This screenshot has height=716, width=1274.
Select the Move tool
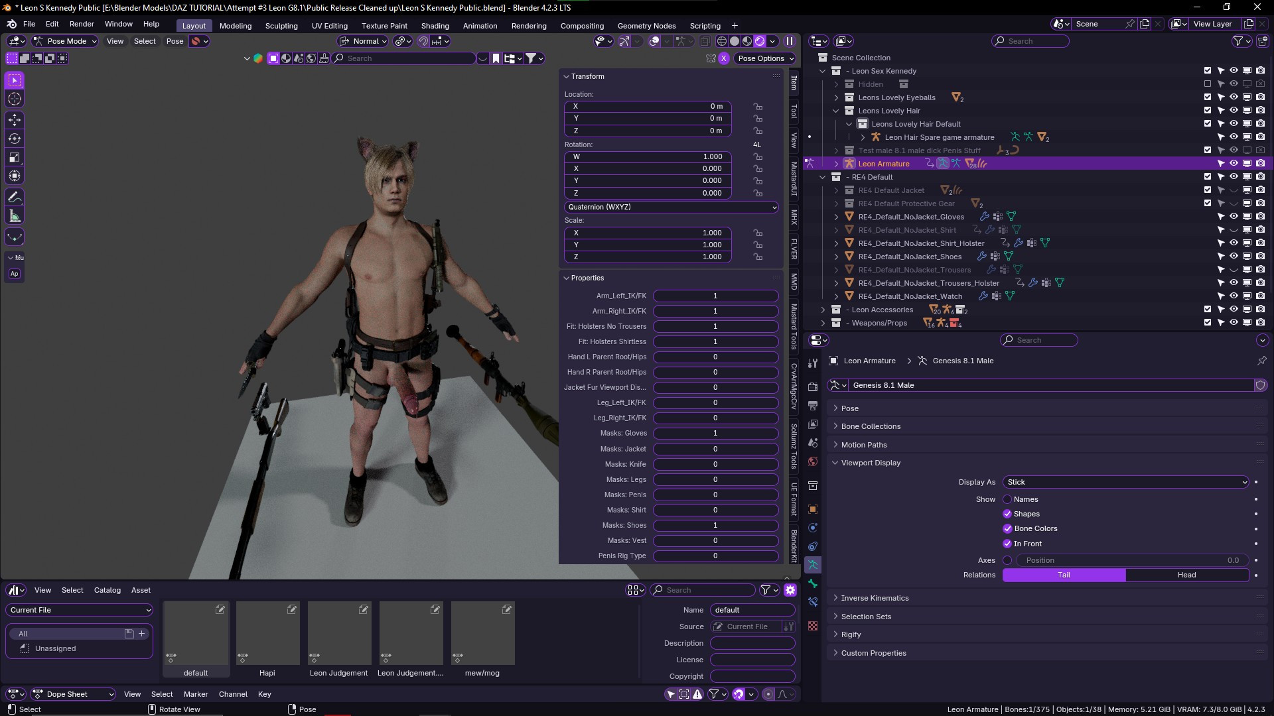coord(15,120)
